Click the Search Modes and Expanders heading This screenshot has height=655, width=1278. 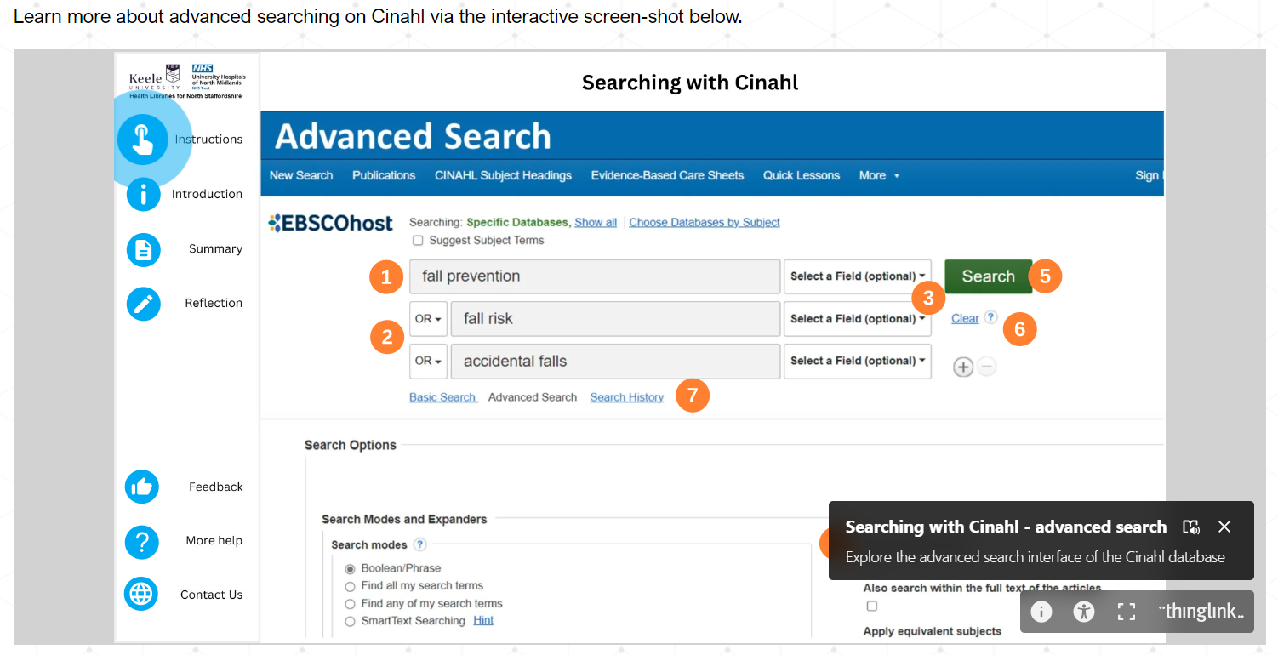point(404,519)
